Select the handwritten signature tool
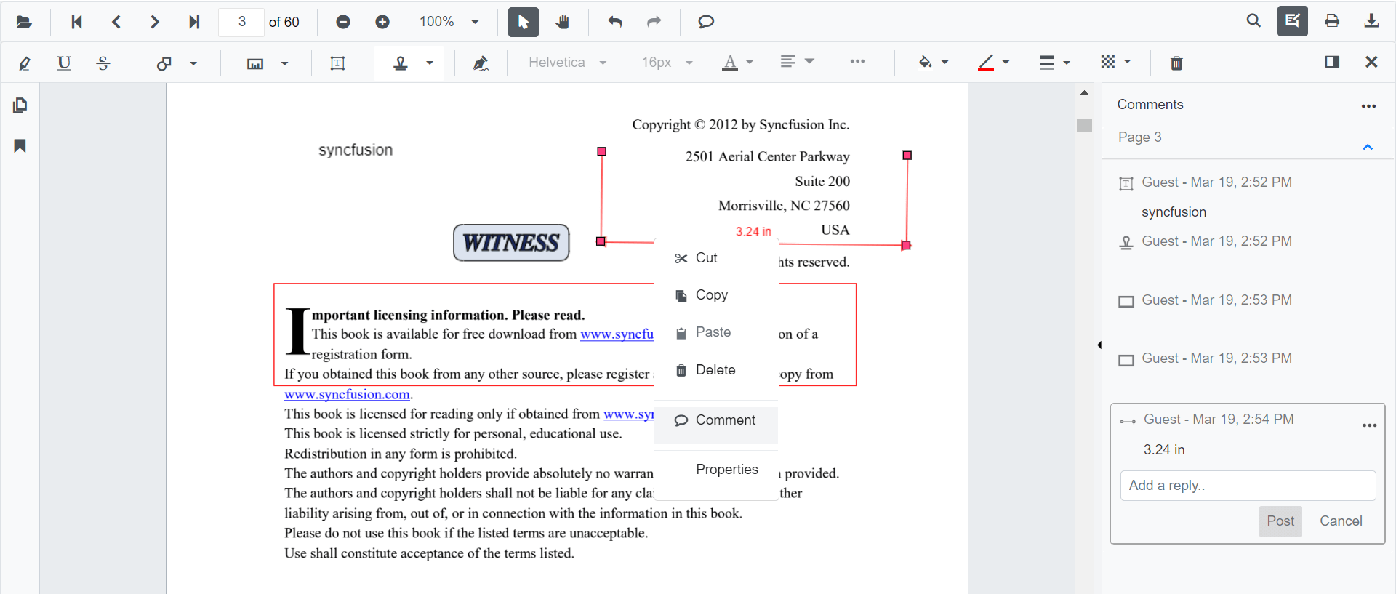 point(480,63)
